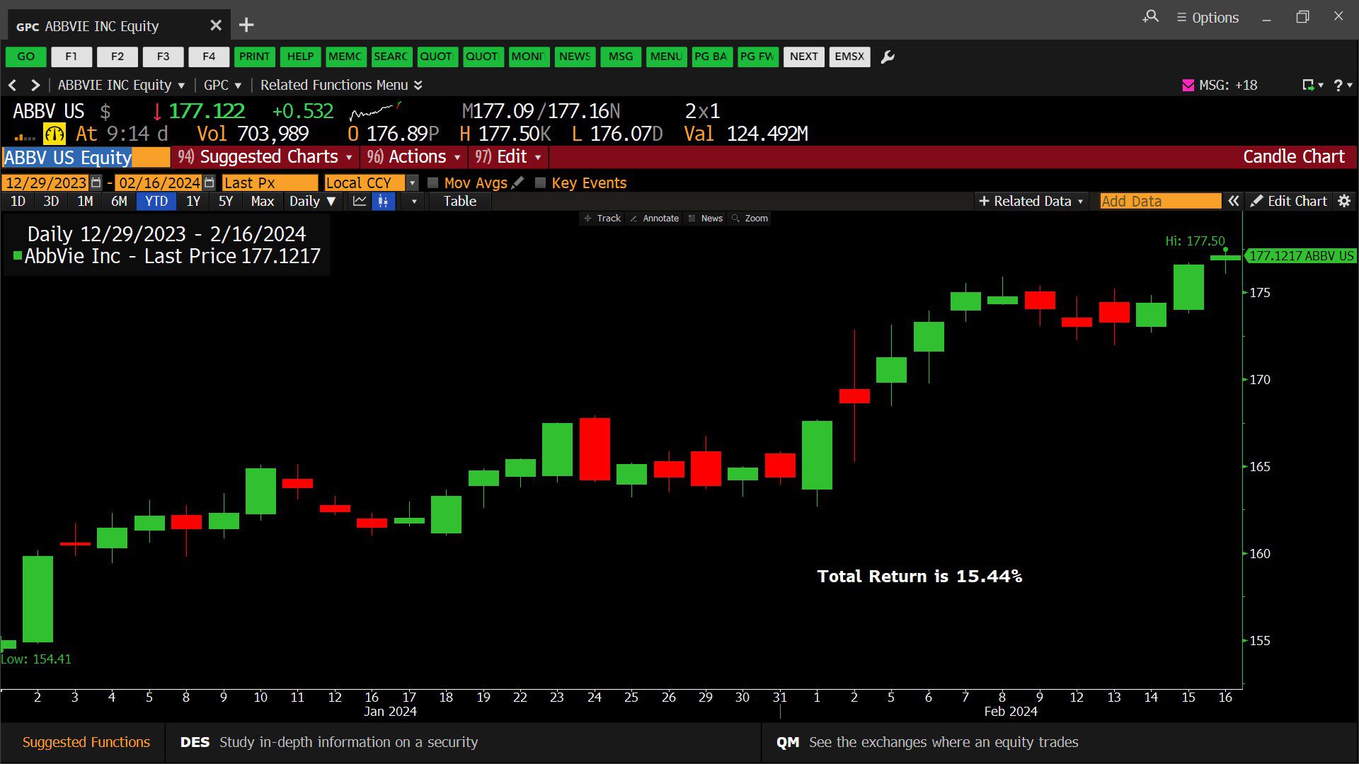Open the Edit dropdown menu
Viewport: 1359px width, 764px height.
pyautogui.click(x=508, y=157)
